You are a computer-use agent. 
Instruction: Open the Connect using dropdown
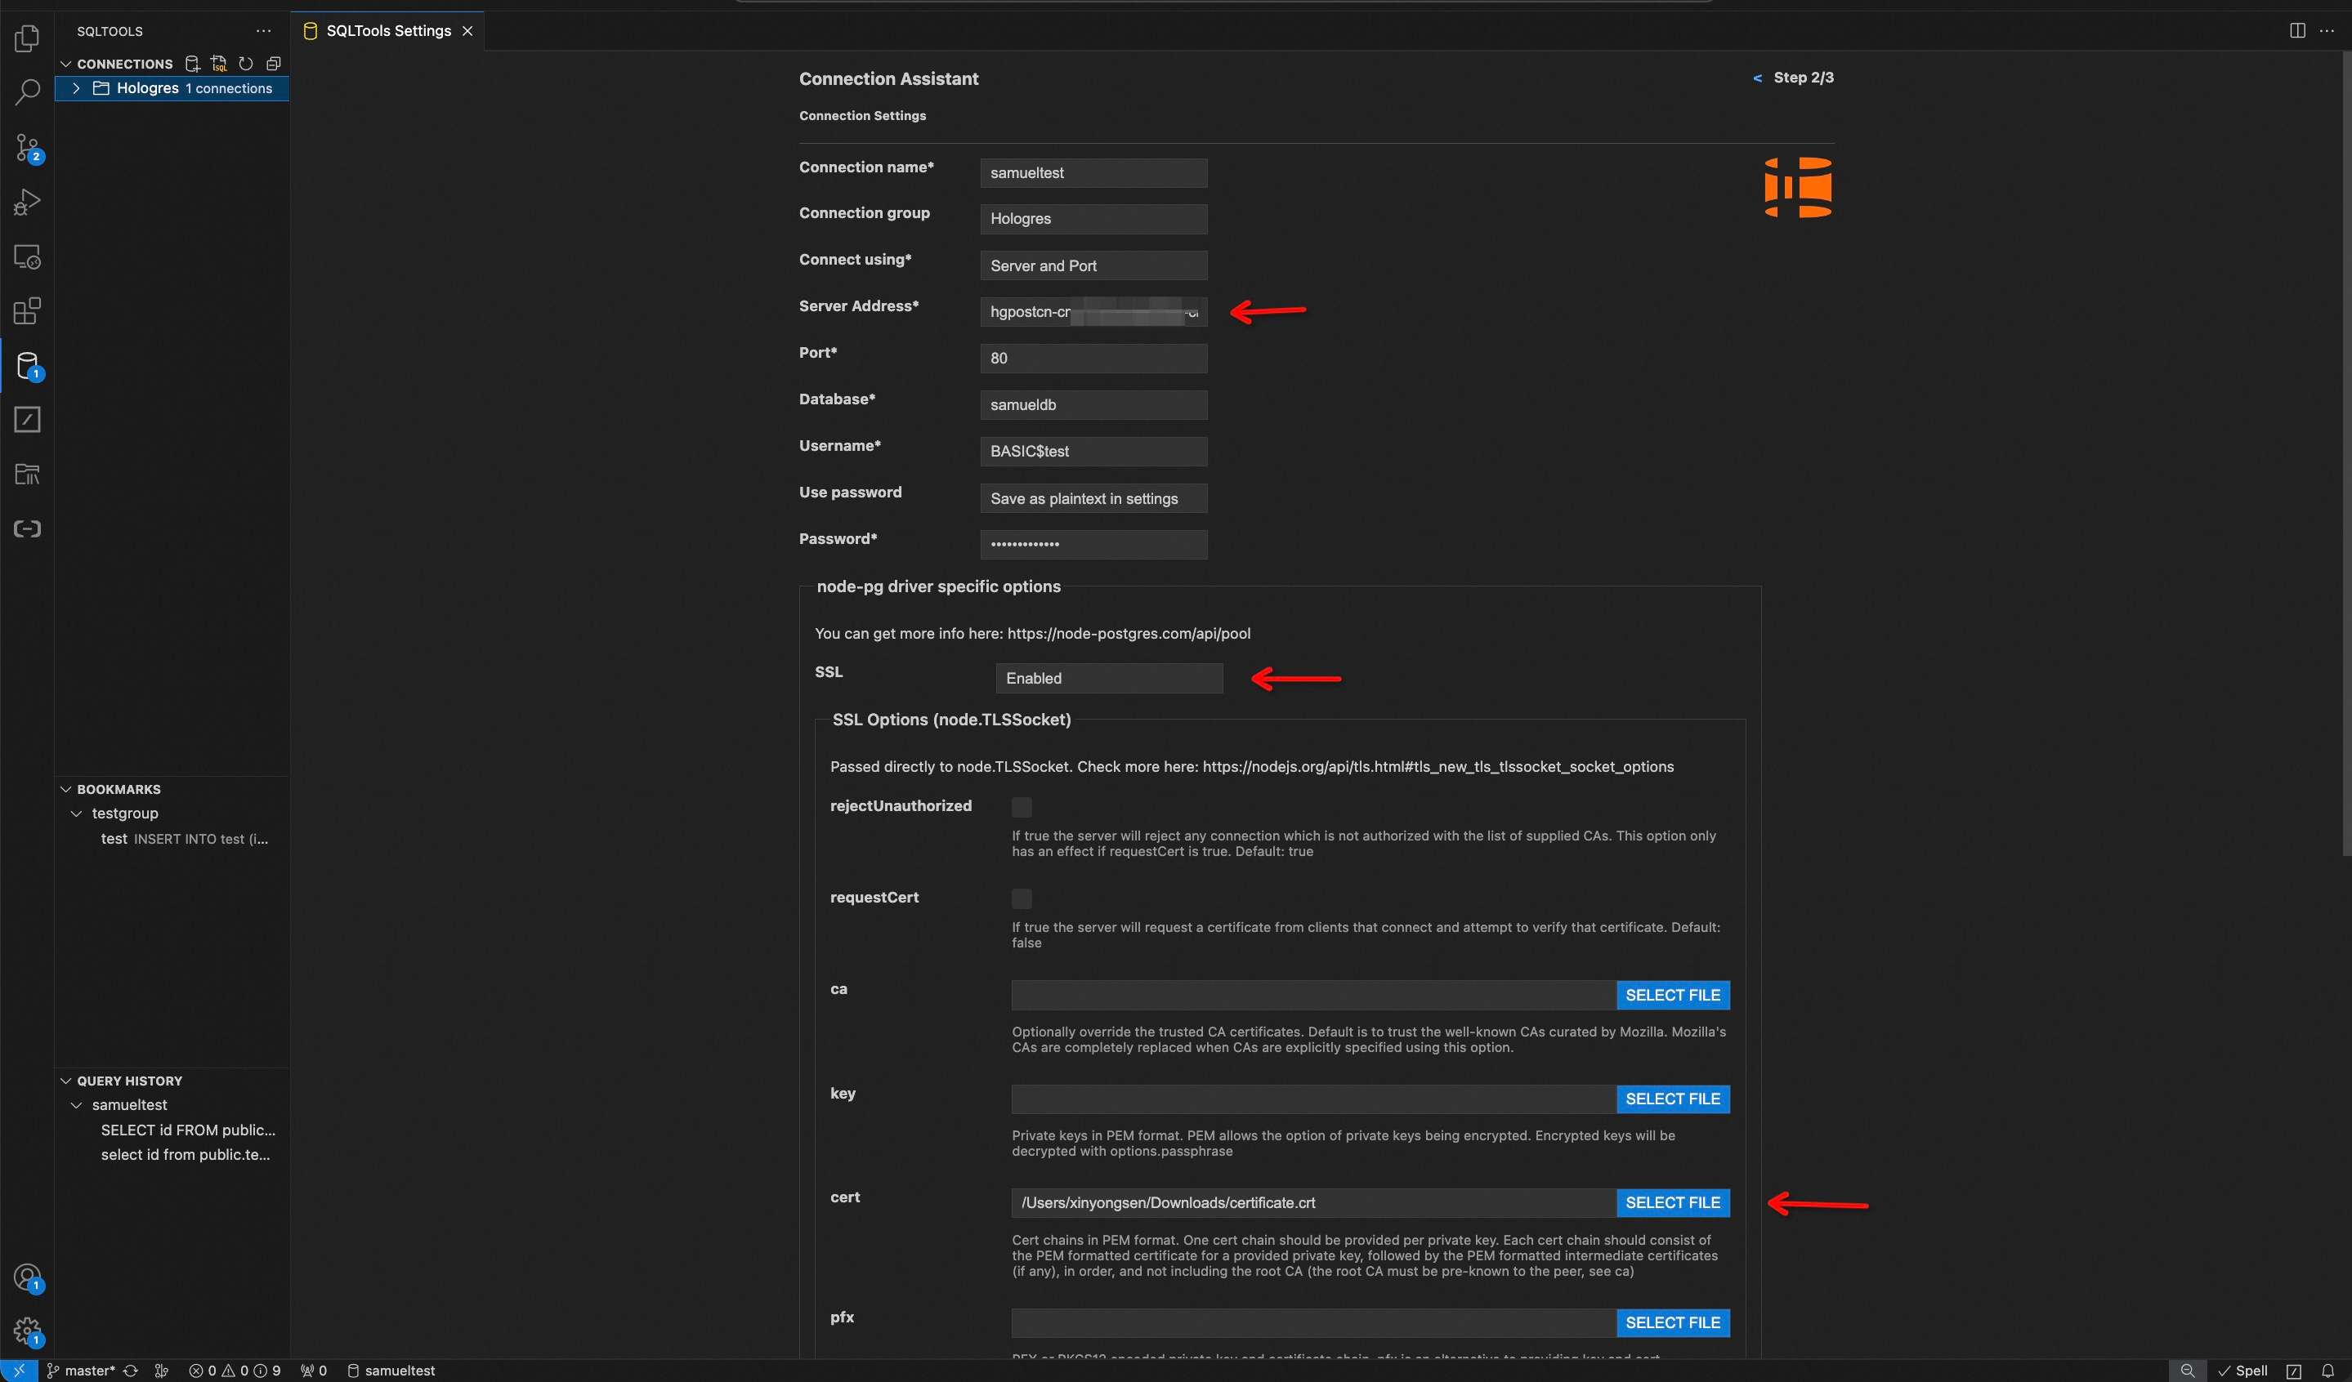[x=1093, y=265]
